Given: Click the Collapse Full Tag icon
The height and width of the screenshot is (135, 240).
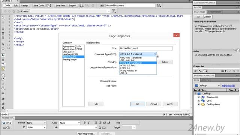Looking at the screenshot, I should (x=3, y=29).
